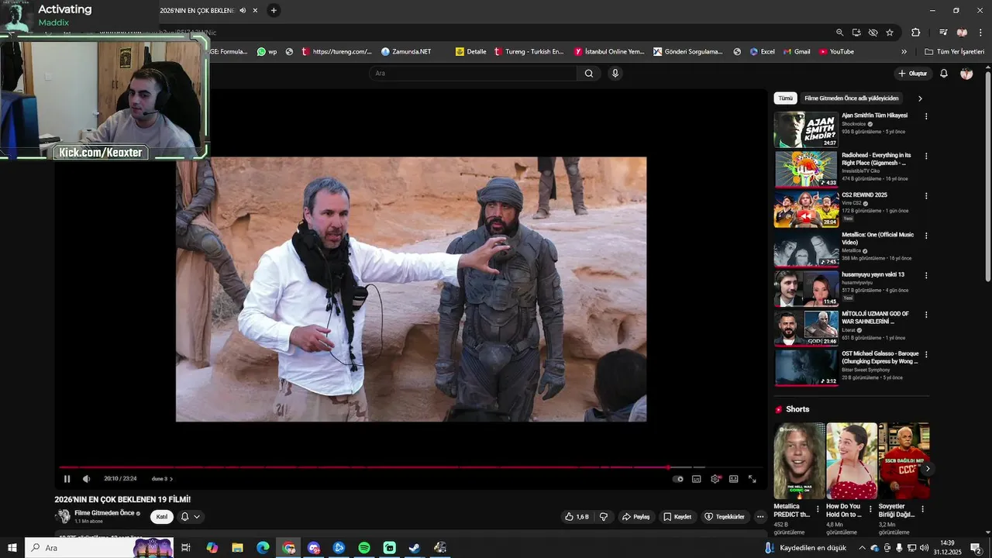Image resolution: width=992 pixels, height=558 pixels.
Task: Open Spotify from the taskbar
Action: [364, 548]
